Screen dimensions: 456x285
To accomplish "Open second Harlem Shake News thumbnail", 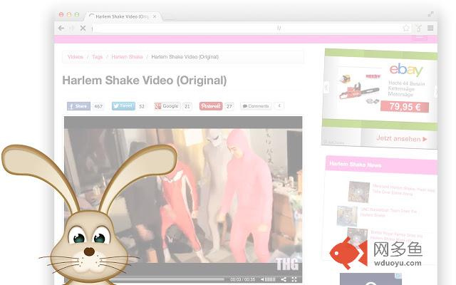I will click(x=347, y=216).
